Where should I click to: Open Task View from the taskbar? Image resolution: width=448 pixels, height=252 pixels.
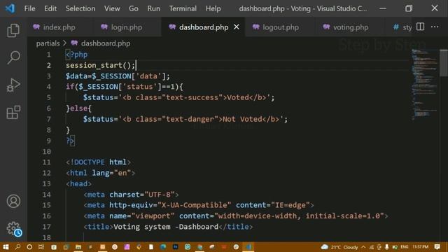(41, 247)
